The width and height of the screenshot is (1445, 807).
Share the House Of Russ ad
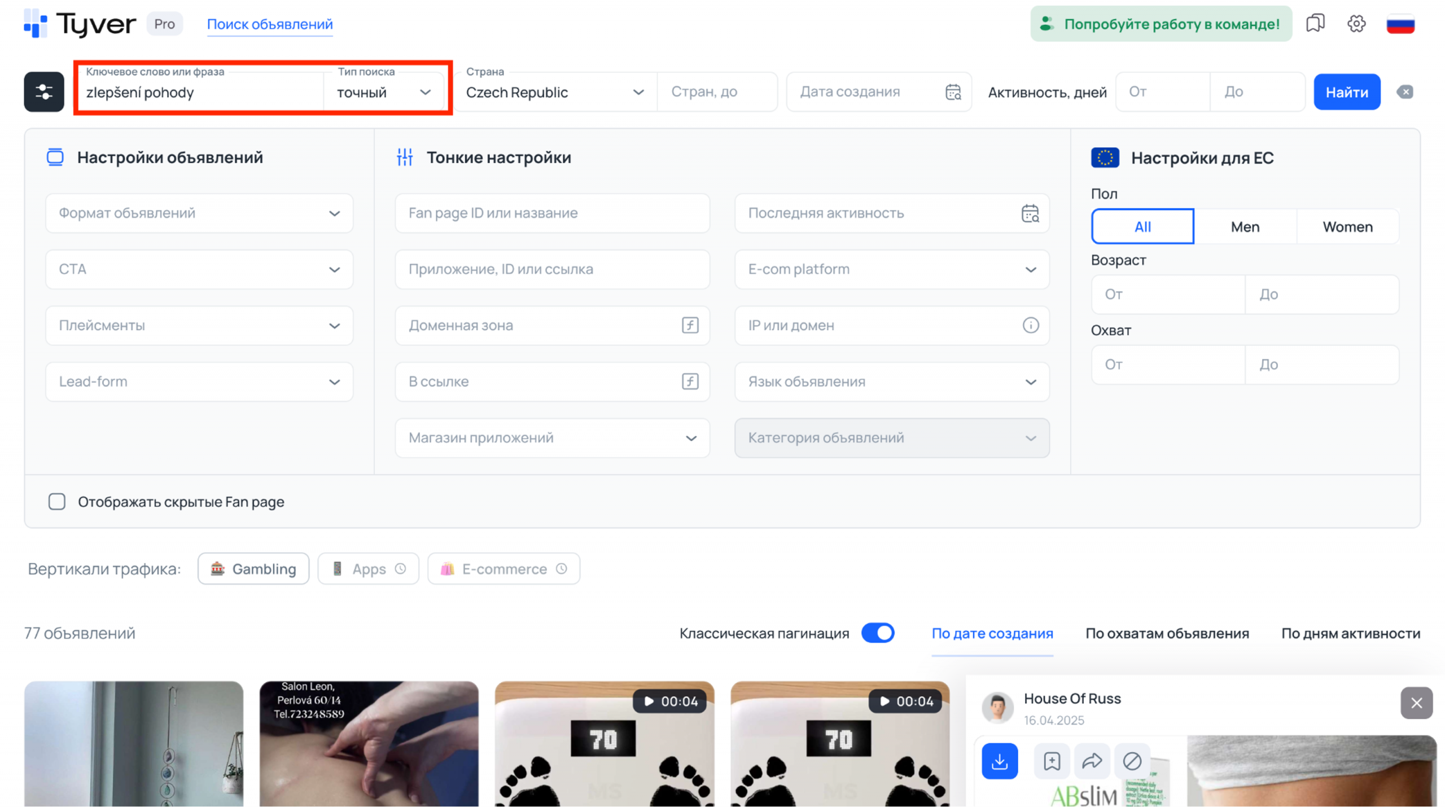tap(1092, 761)
